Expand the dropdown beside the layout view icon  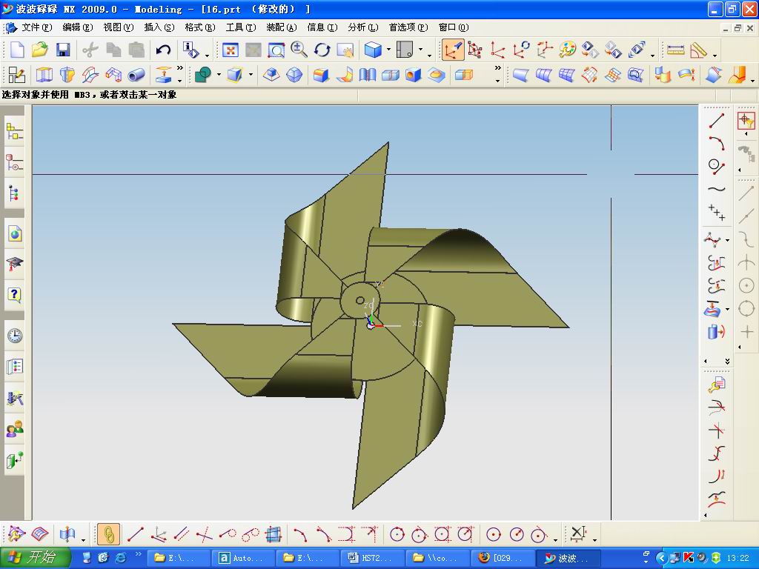pyautogui.click(x=420, y=50)
